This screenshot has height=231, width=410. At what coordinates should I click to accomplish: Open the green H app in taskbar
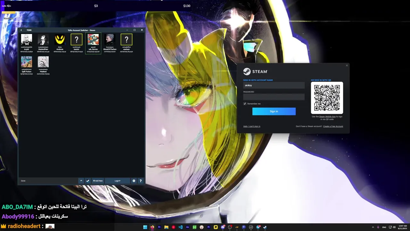pos(194,227)
